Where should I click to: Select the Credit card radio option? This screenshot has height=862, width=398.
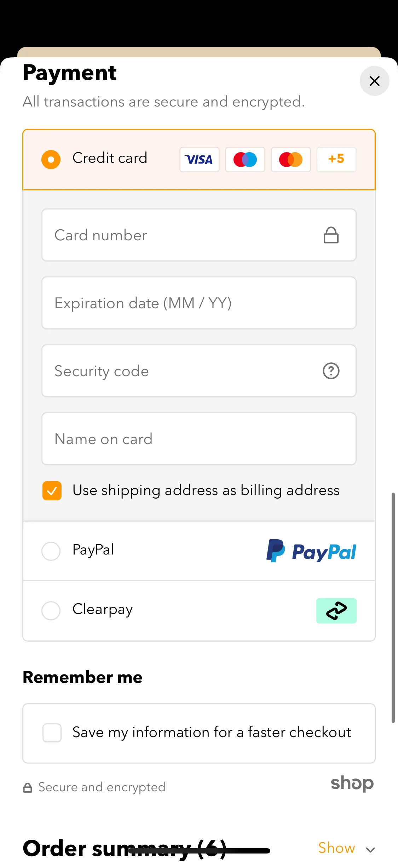coord(51,160)
